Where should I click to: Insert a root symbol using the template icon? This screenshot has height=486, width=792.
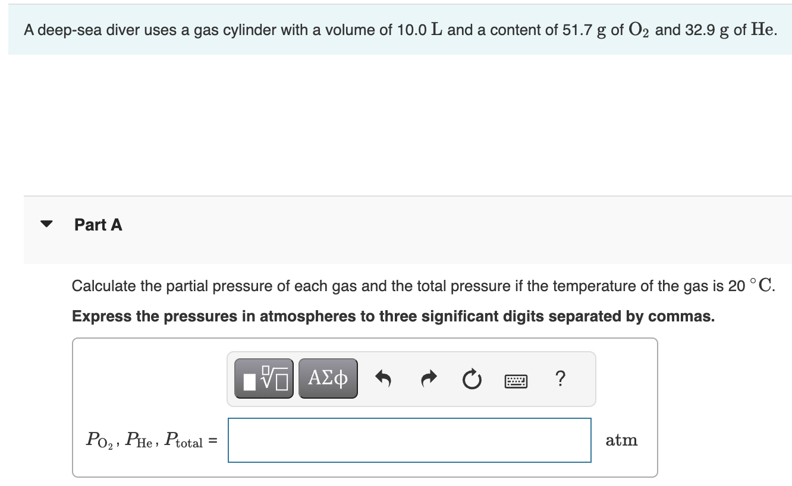(263, 377)
